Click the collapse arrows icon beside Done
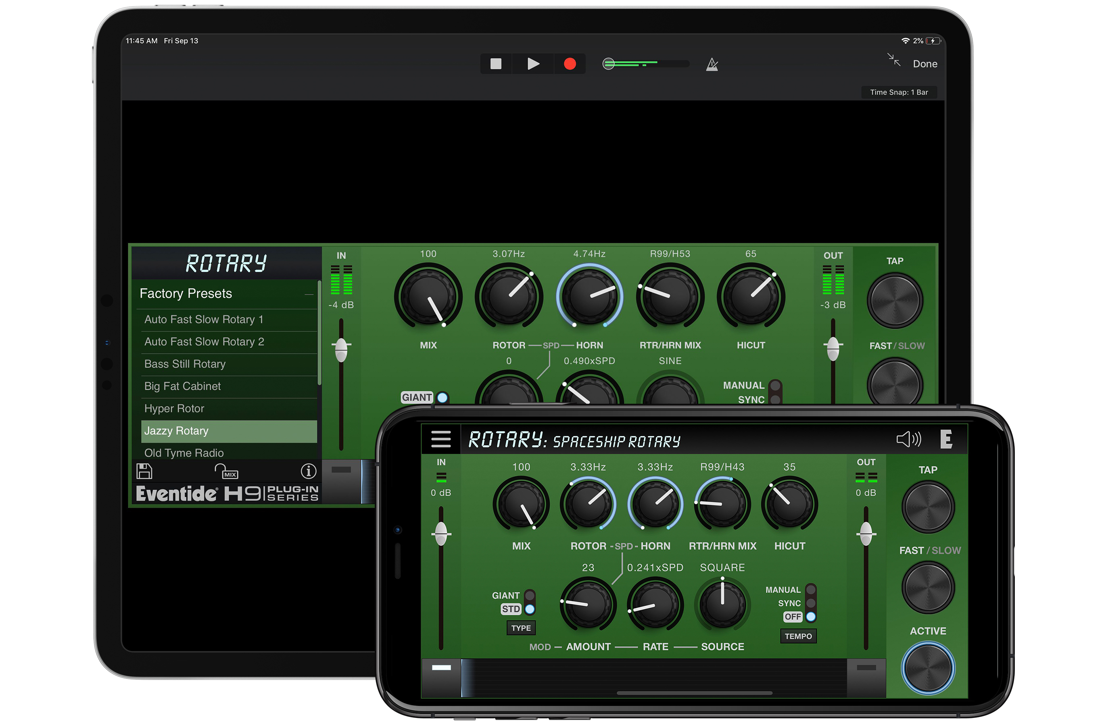Image resolution: width=1102 pixels, height=726 pixels. [893, 60]
